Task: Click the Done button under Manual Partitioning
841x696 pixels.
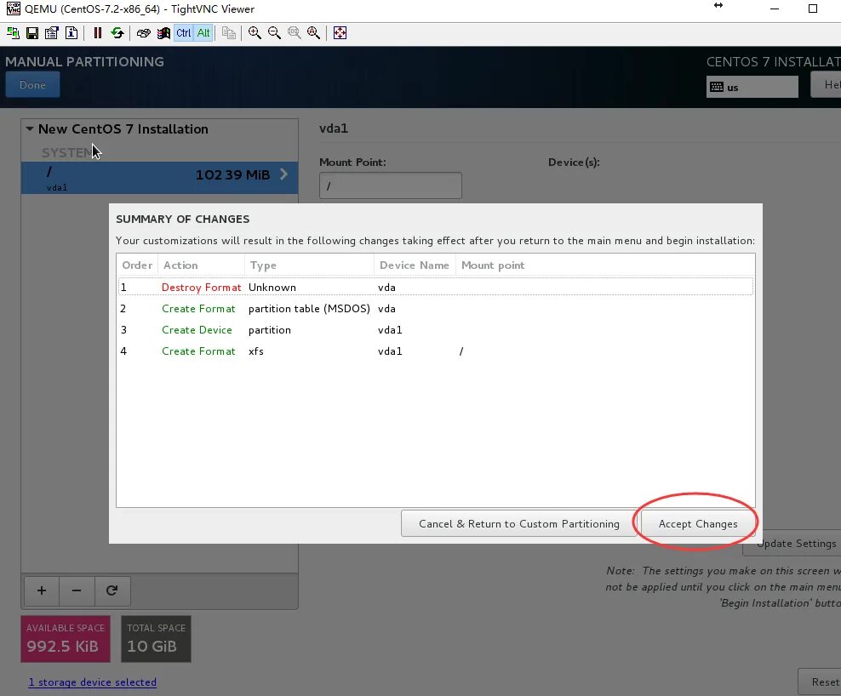Action: tap(32, 85)
